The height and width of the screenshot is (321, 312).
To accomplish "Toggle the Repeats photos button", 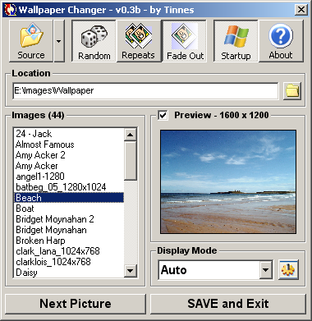I will (139, 41).
